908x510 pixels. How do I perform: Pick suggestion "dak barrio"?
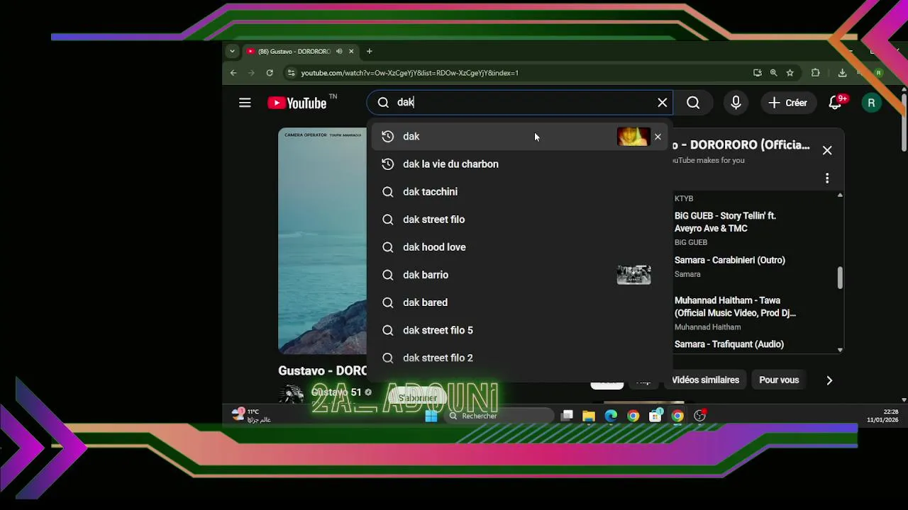(519, 275)
